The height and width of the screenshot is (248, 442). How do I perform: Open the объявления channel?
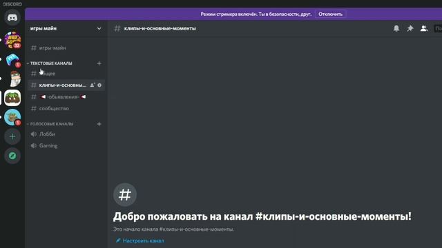(x=66, y=96)
